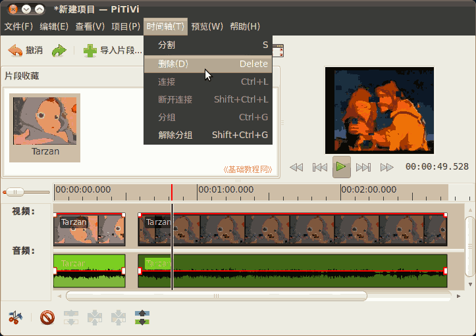Click the 片段收藏 panel header

click(x=22, y=76)
